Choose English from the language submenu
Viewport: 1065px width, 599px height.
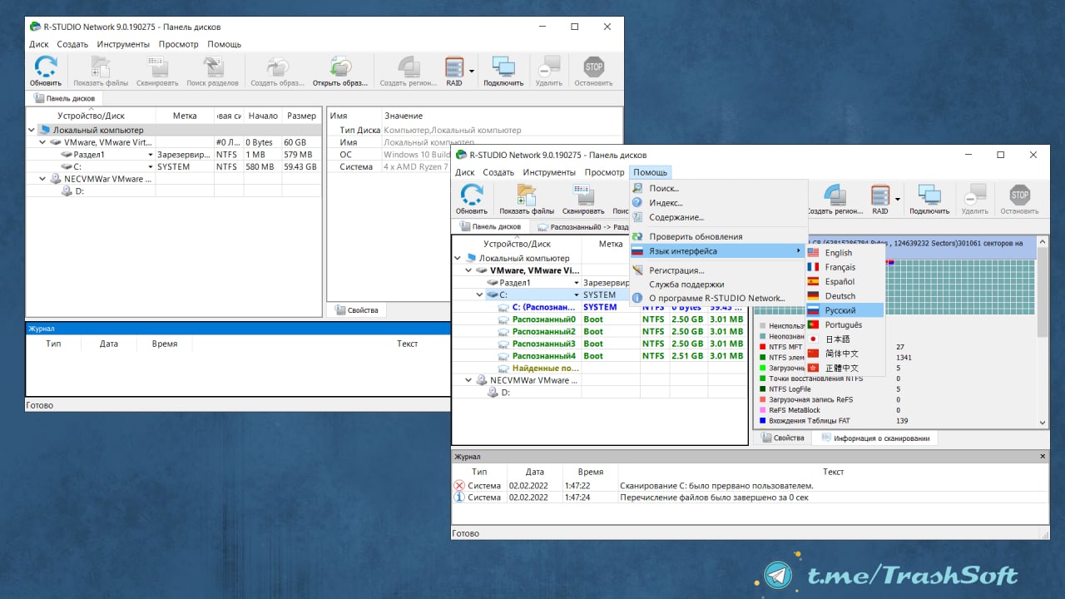tap(838, 253)
